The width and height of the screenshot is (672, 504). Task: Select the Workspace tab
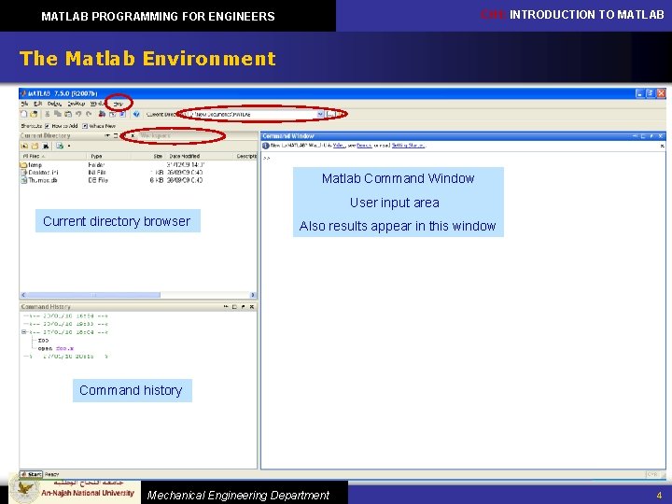tap(155, 135)
